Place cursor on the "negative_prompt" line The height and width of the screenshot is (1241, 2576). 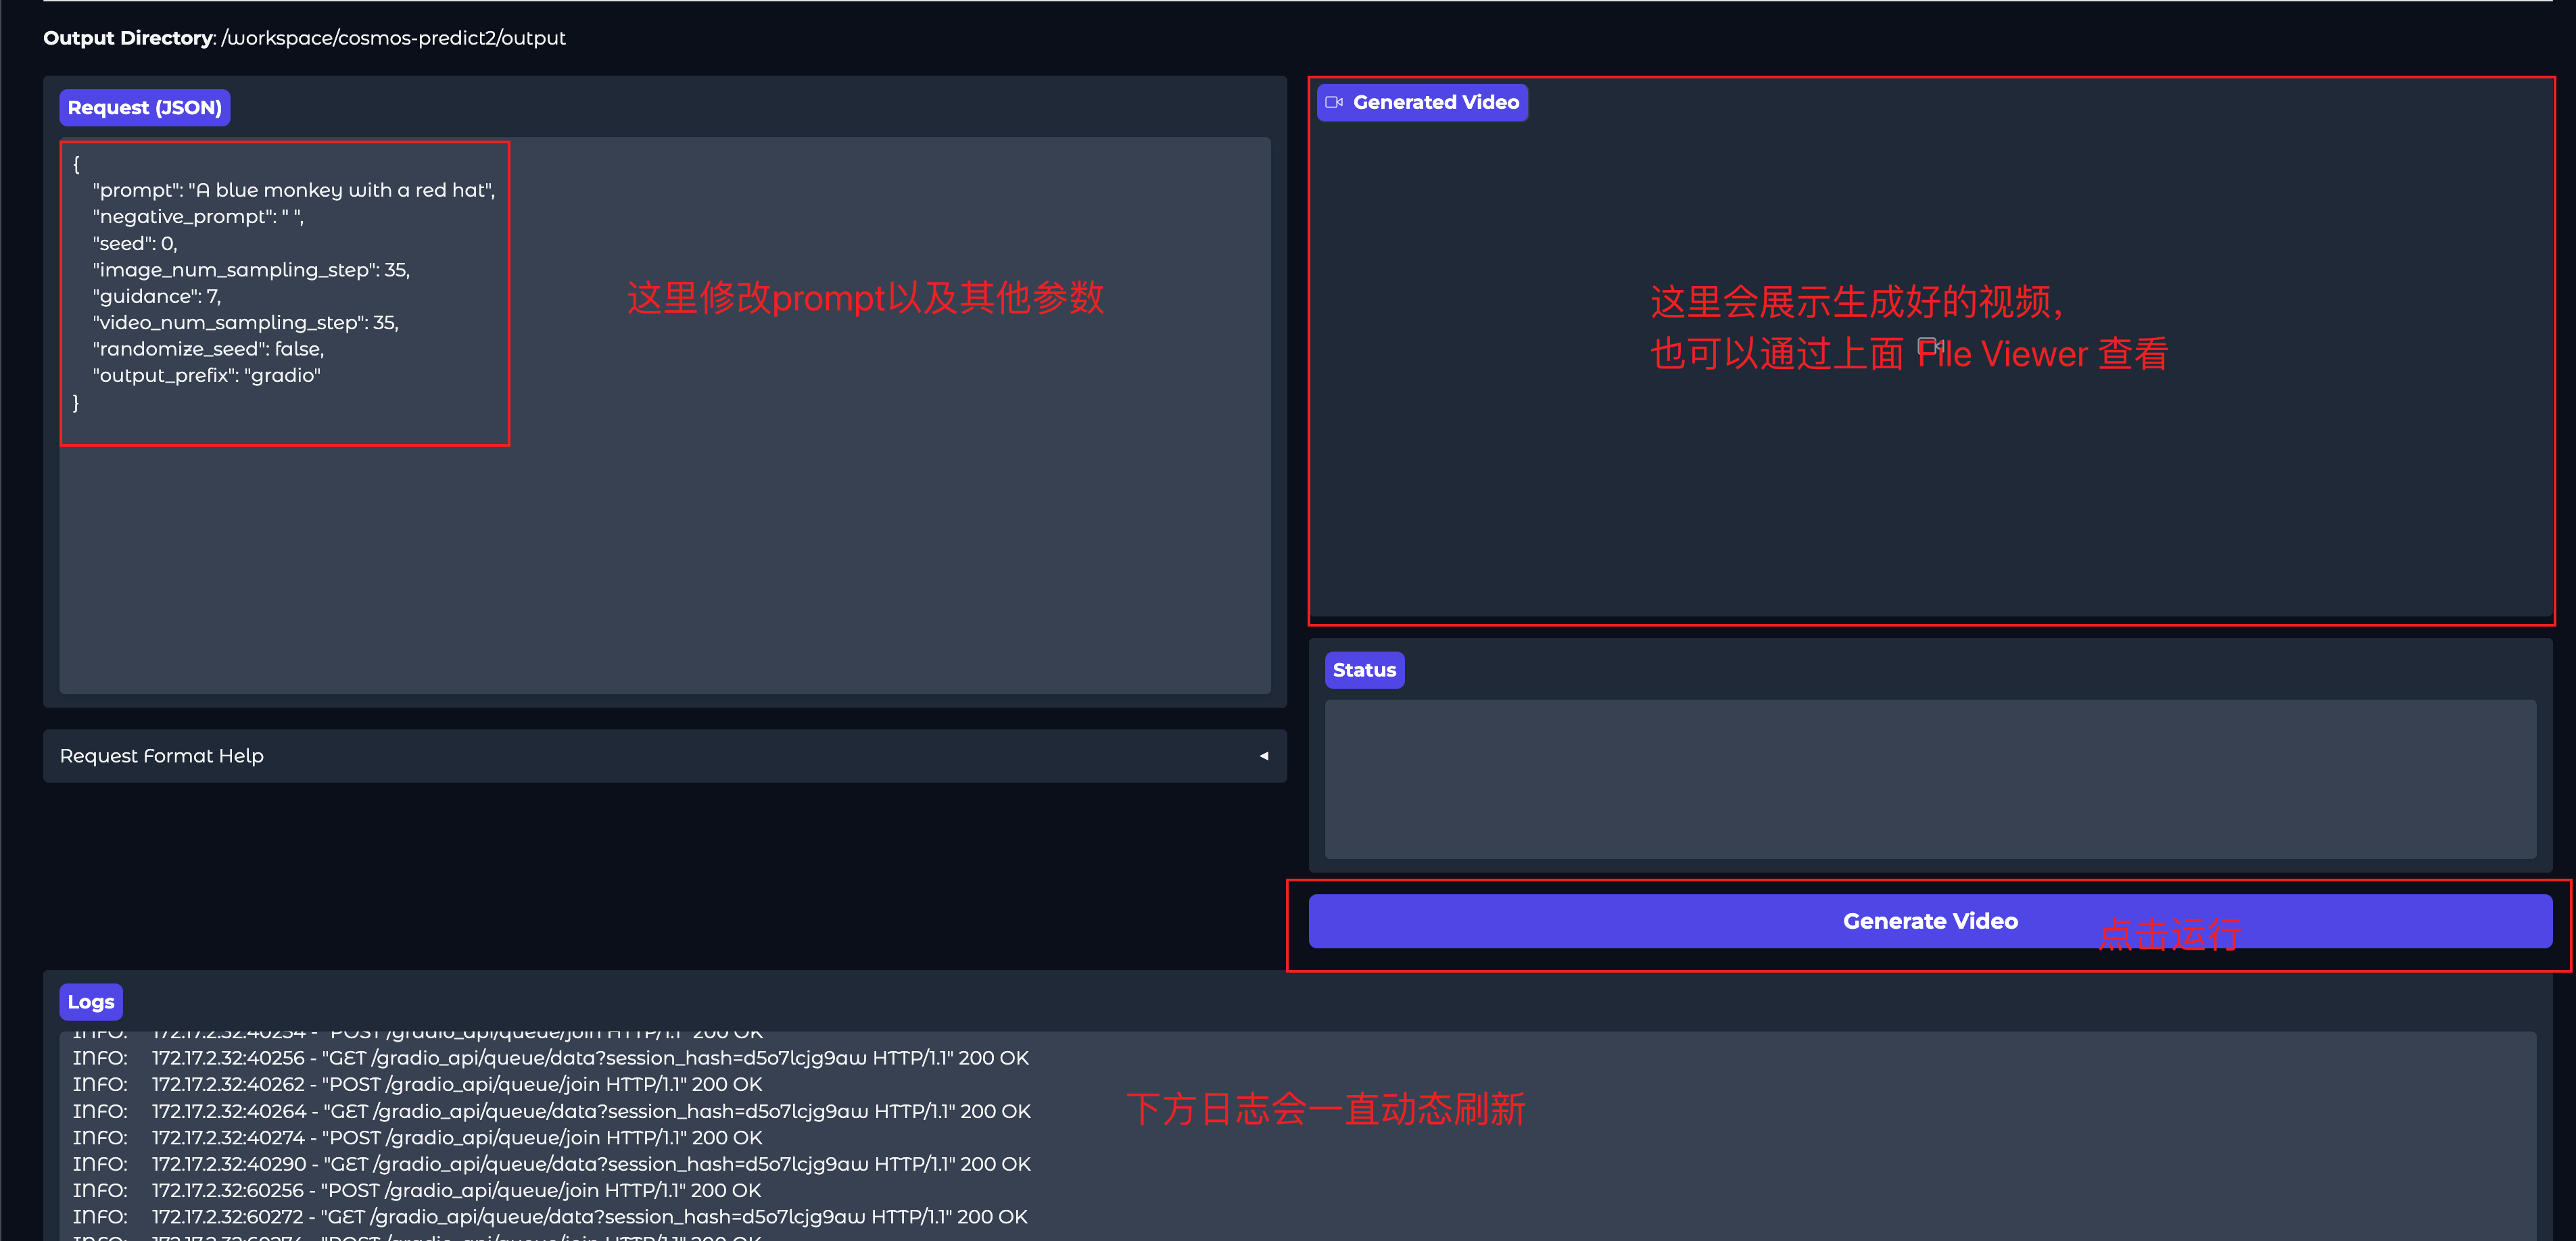(198, 217)
